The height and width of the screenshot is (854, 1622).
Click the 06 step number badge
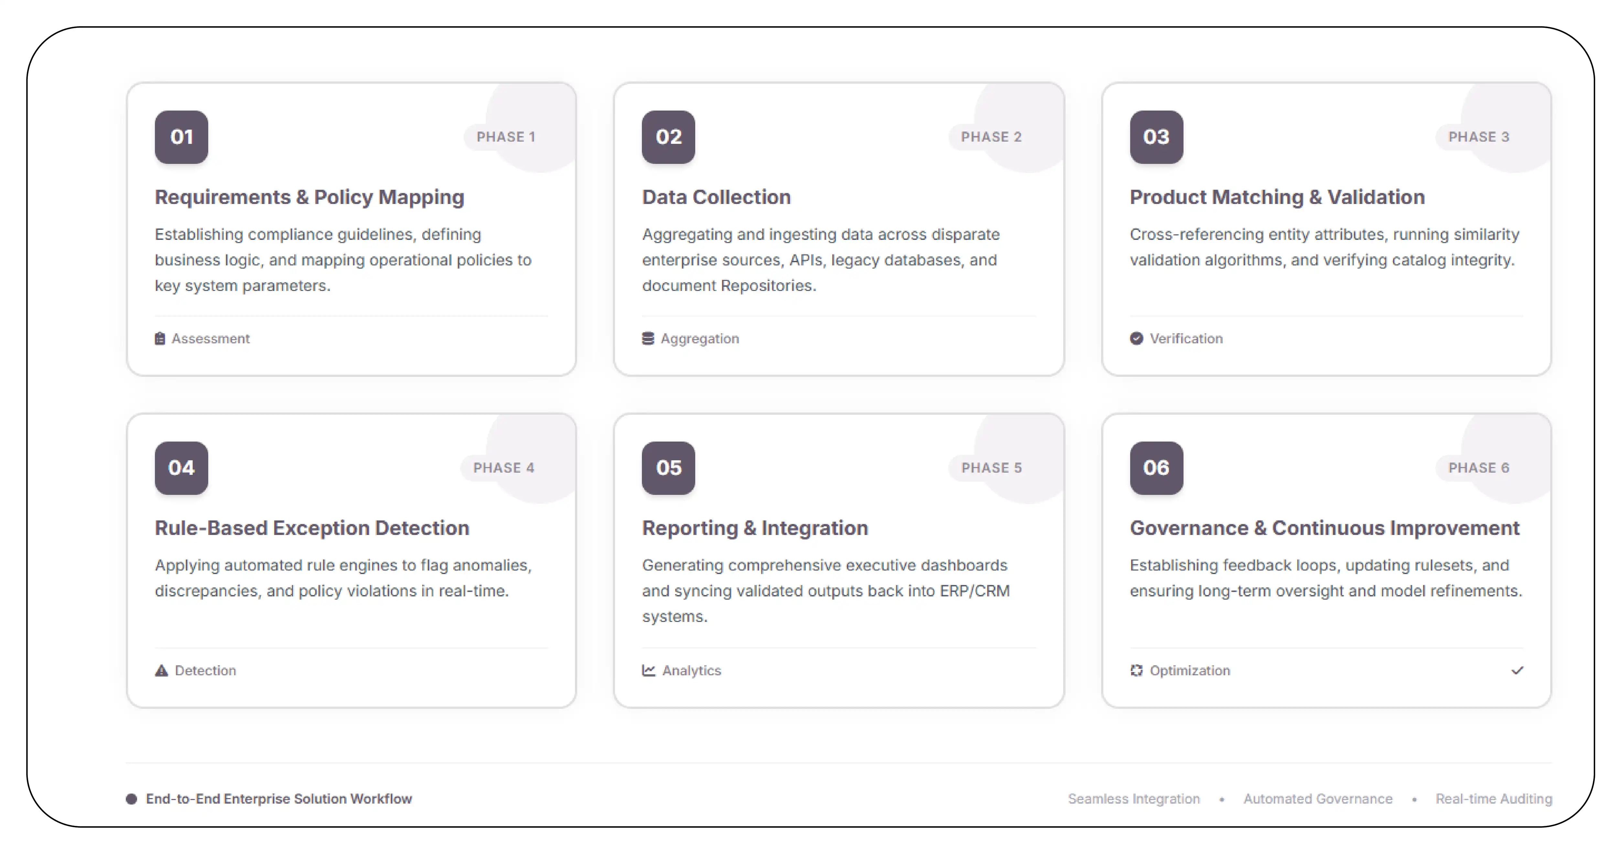pos(1157,468)
